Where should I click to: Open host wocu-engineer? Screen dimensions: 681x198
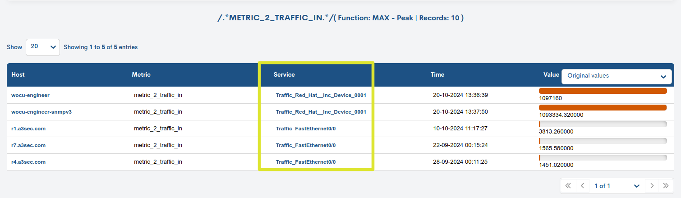coord(30,95)
